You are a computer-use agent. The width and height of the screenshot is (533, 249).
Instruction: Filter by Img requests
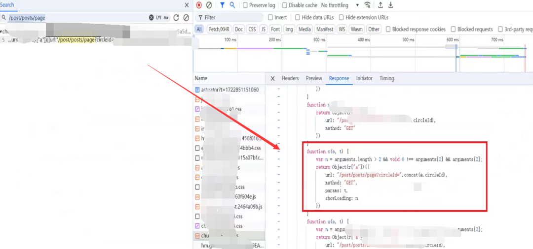pyautogui.click(x=289, y=30)
